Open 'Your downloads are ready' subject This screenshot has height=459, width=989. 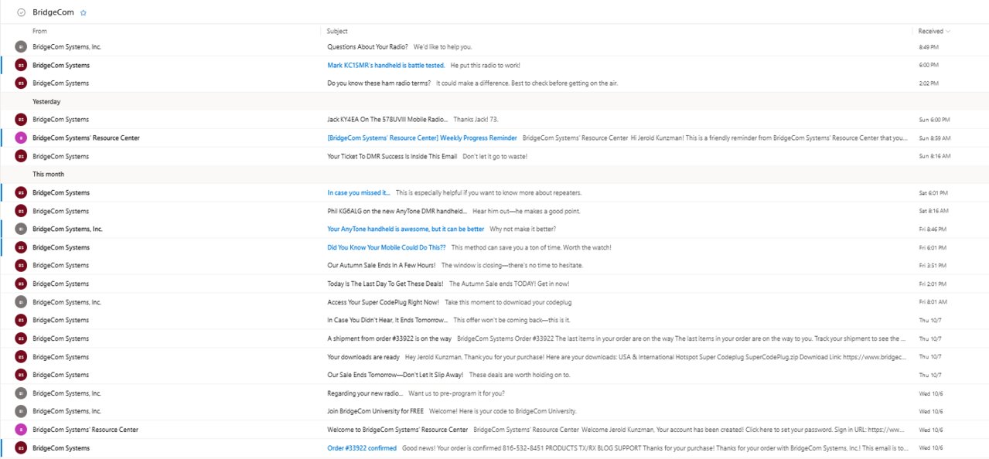point(363,357)
